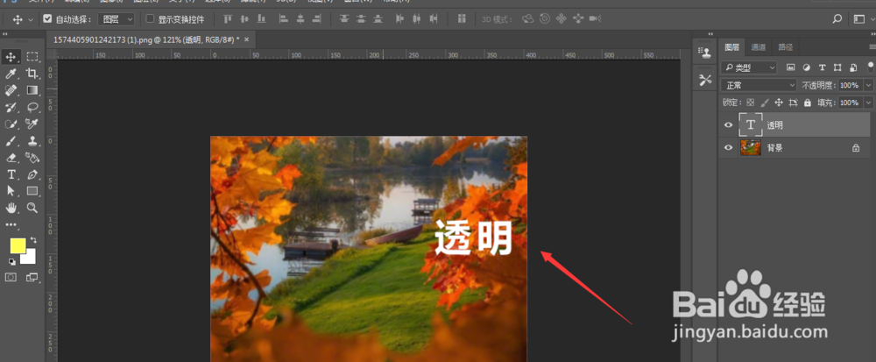The height and width of the screenshot is (362, 876).
Task: Open the 不透明度 slider arrow
Action: (x=868, y=86)
